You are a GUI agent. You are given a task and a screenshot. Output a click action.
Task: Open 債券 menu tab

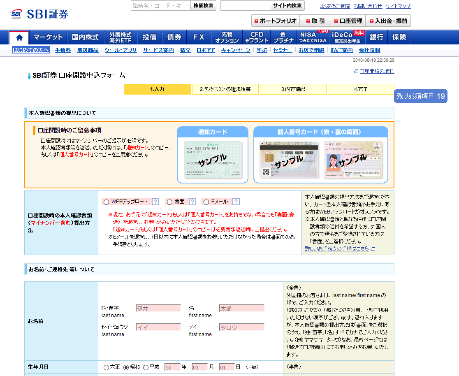(174, 37)
